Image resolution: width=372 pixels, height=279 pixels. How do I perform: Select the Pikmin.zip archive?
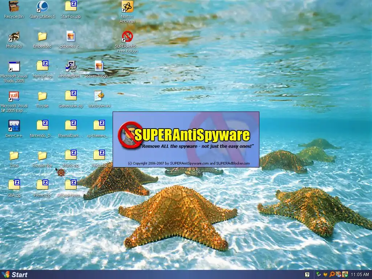pos(42,189)
